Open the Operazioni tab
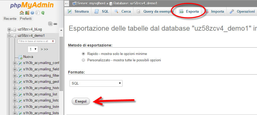Screen dimensions: 257x115 (242, 11)
